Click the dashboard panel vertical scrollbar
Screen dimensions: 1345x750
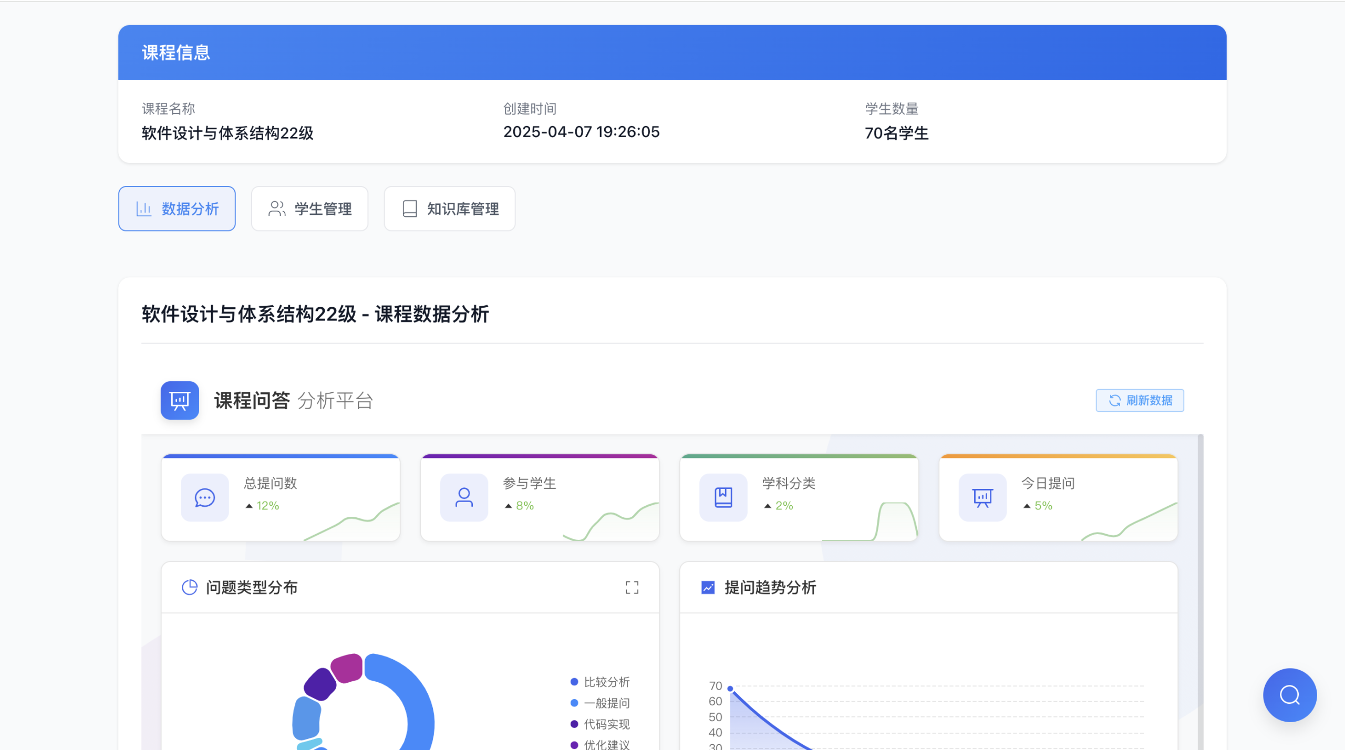coord(1200,578)
